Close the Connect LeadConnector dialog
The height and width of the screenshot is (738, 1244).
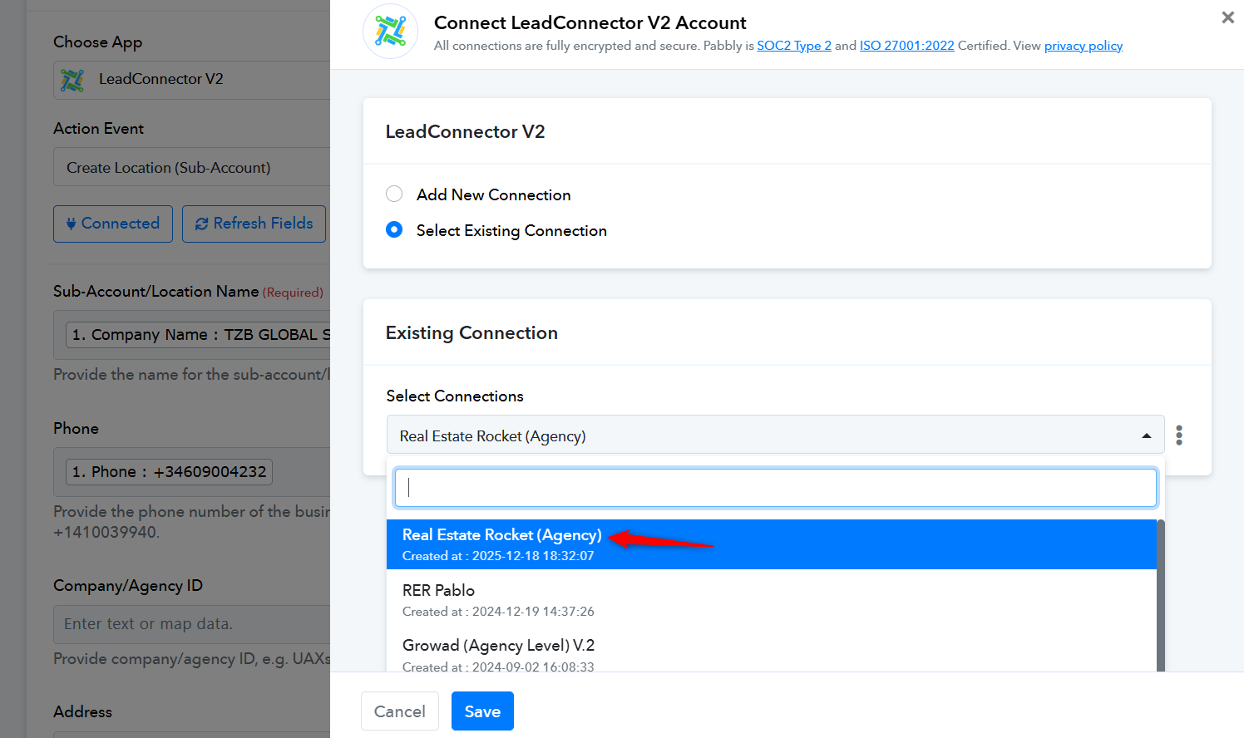pos(1227,17)
